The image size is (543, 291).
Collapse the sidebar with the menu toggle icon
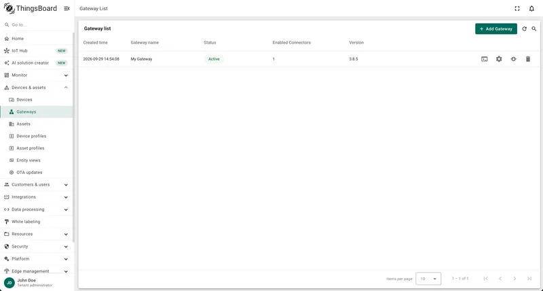67,9
